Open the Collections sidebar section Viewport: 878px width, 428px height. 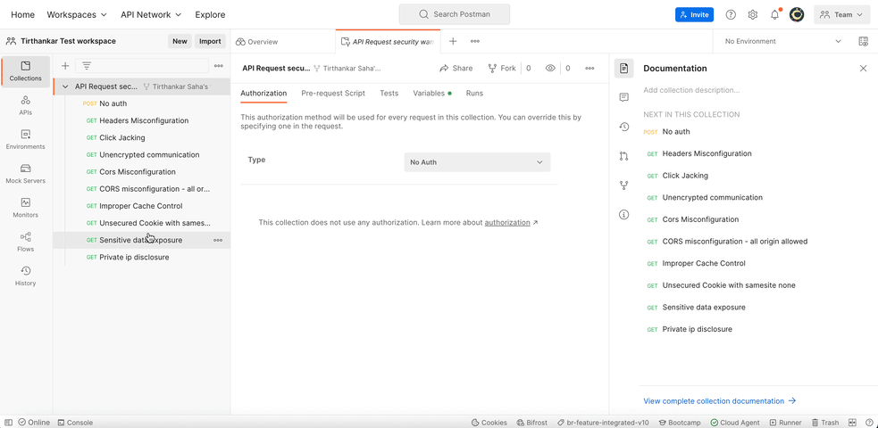tap(25, 71)
